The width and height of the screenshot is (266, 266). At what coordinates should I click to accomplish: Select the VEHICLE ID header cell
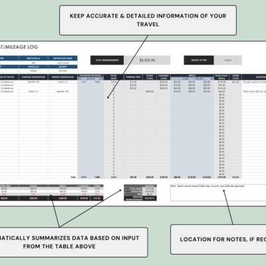pos(33,66)
